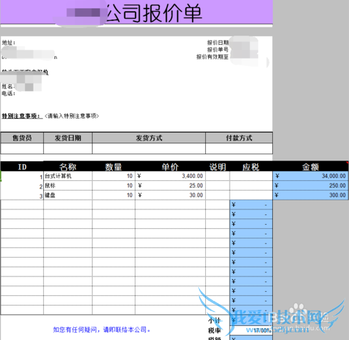Click the 公司报价单 title
Viewport: 349px width, 340px height.
pos(154,13)
